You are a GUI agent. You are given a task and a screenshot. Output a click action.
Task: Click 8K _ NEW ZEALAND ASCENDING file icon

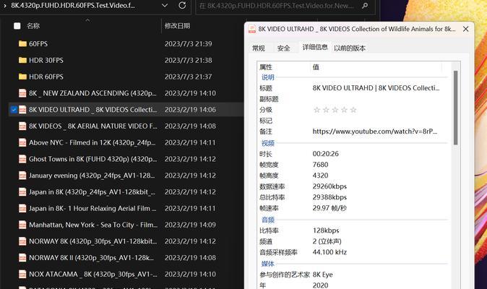click(22, 93)
